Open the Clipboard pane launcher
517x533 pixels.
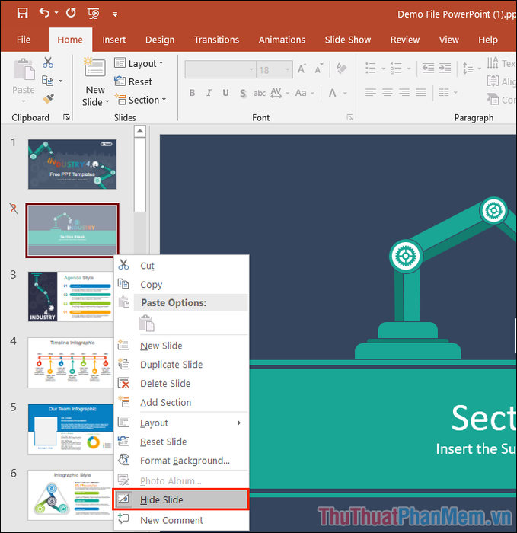(x=66, y=117)
